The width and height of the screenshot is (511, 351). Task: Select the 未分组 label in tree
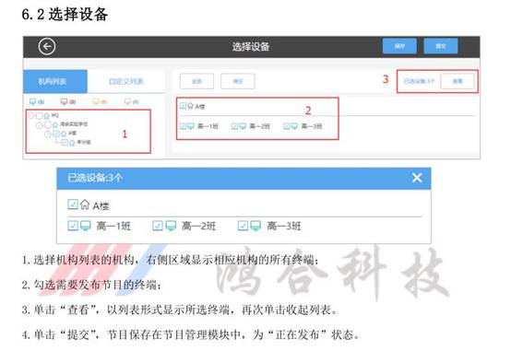pyautogui.click(x=84, y=142)
